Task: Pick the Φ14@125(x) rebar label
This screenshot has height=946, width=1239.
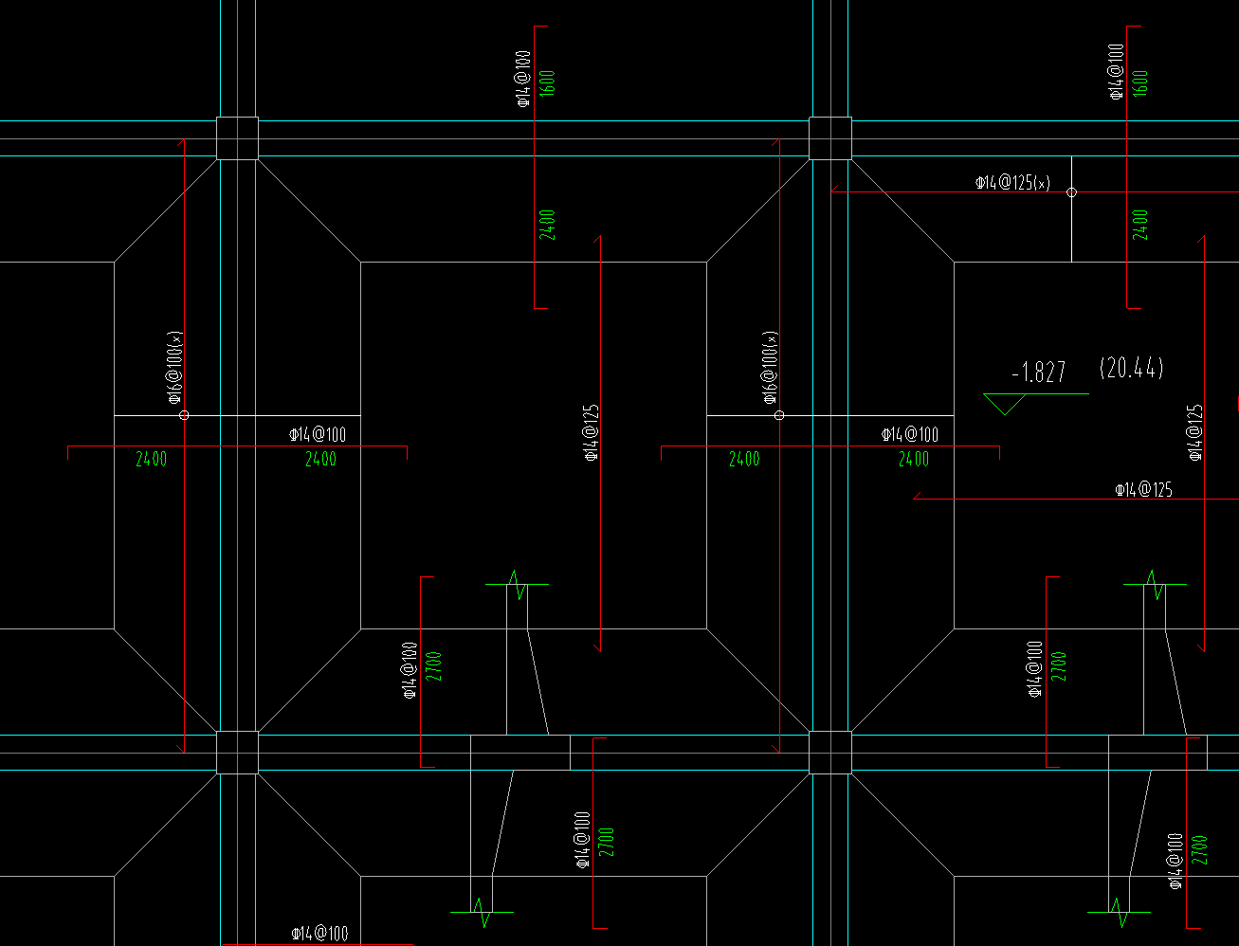Action: point(1012,183)
